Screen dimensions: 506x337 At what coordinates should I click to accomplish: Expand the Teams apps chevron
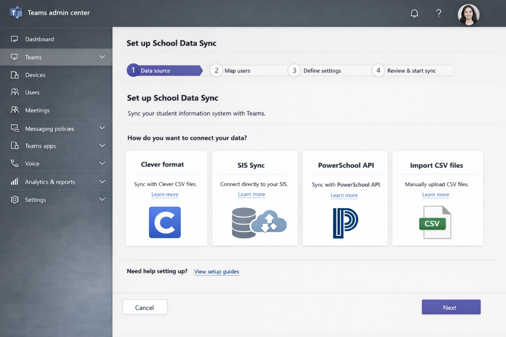tap(102, 146)
